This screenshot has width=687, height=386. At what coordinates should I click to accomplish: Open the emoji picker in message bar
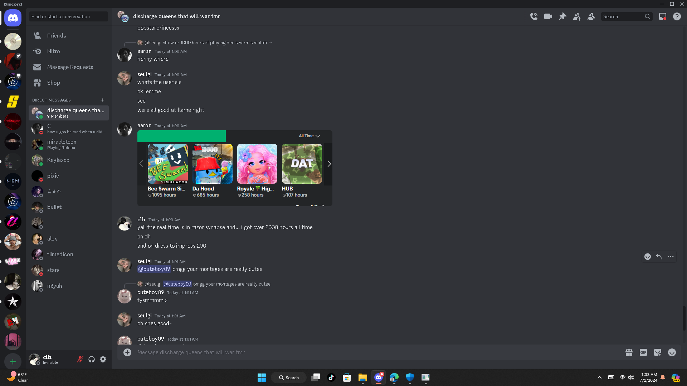click(x=672, y=352)
